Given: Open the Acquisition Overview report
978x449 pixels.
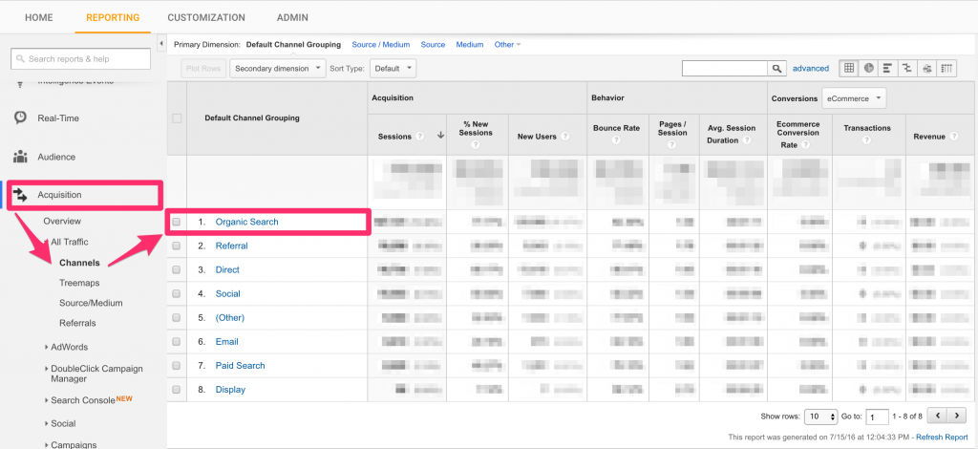Looking at the screenshot, I should tap(62, 222).
